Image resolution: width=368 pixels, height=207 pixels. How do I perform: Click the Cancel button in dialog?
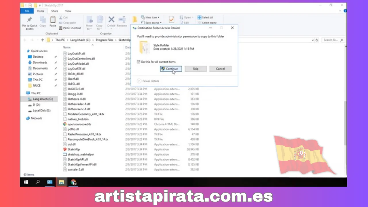click(220, 69)
